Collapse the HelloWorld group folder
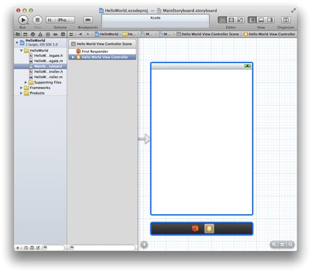The width and height of the screenshot is (311, 272). click(21, 50)
